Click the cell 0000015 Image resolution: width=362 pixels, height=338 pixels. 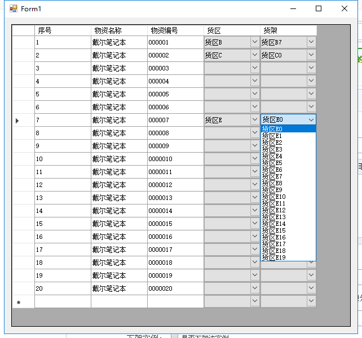point(175,224)
